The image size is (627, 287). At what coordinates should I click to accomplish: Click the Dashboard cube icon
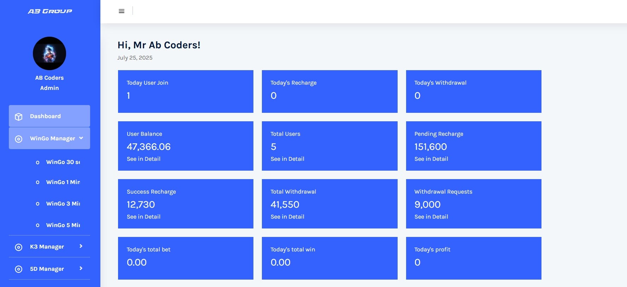[x=19, y=117]
